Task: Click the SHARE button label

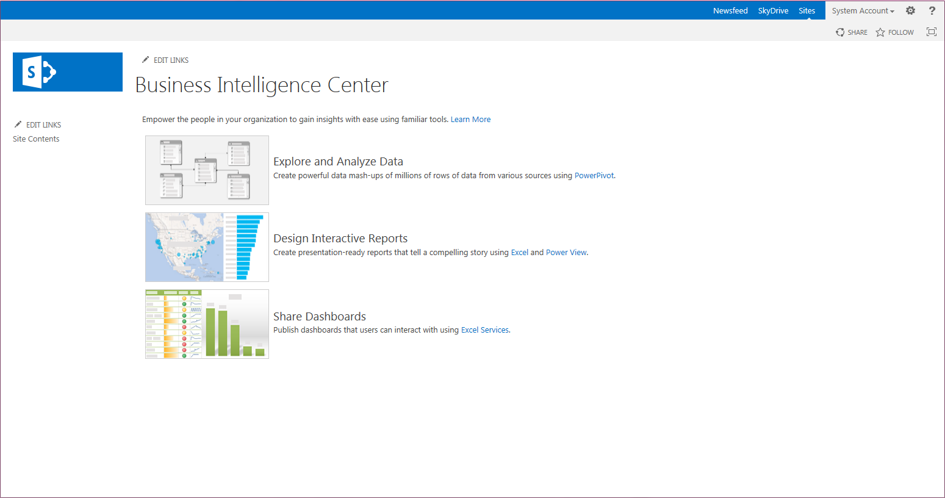Action: point(857,32)
